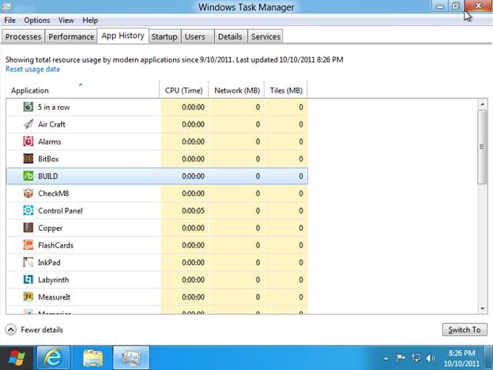This screenshot has height=370, width=493.
Task: Sort by the CPU (Time) column header
Action: coord(184,91)
